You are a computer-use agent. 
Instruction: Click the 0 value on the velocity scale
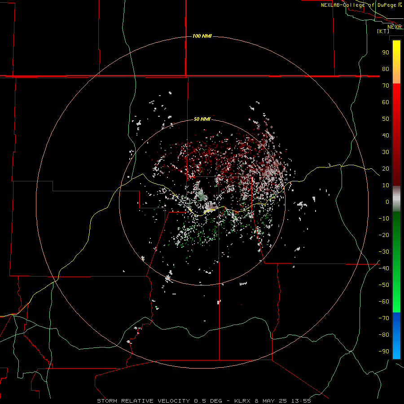(387, 202)
